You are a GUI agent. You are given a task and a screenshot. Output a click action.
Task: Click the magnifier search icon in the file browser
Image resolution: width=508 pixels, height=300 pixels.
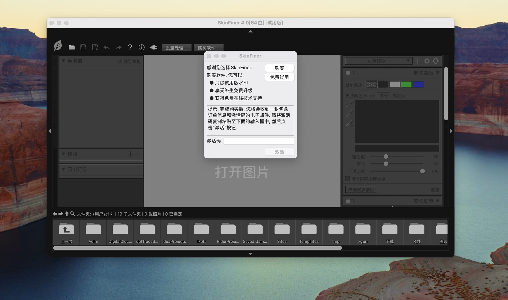click(72, 214)
